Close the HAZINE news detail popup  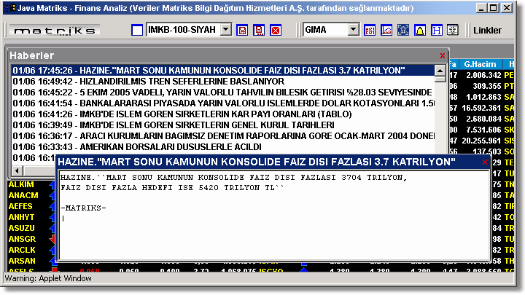point(484,162)
